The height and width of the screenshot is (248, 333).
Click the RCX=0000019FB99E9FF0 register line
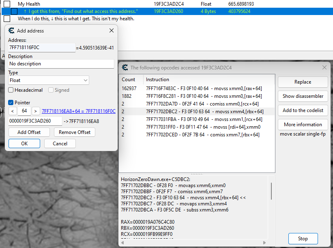tap(146, 234)
